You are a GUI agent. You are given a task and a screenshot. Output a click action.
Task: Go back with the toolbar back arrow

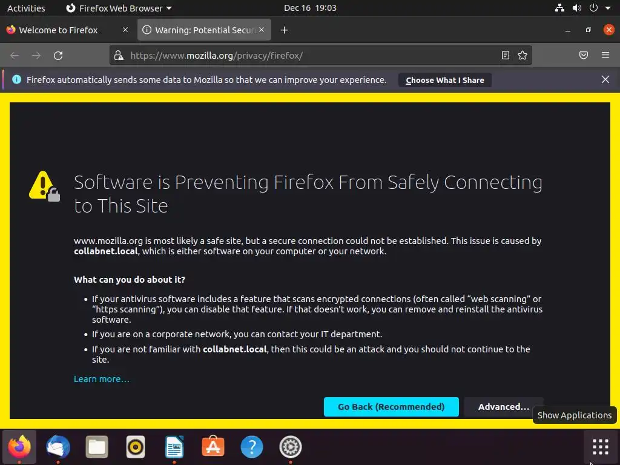15,55
